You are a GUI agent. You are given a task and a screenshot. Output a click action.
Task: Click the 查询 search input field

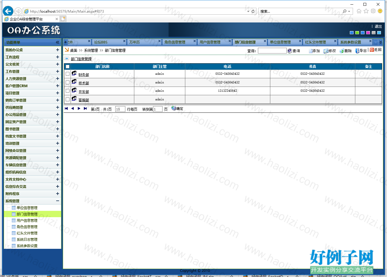(272, 51)
